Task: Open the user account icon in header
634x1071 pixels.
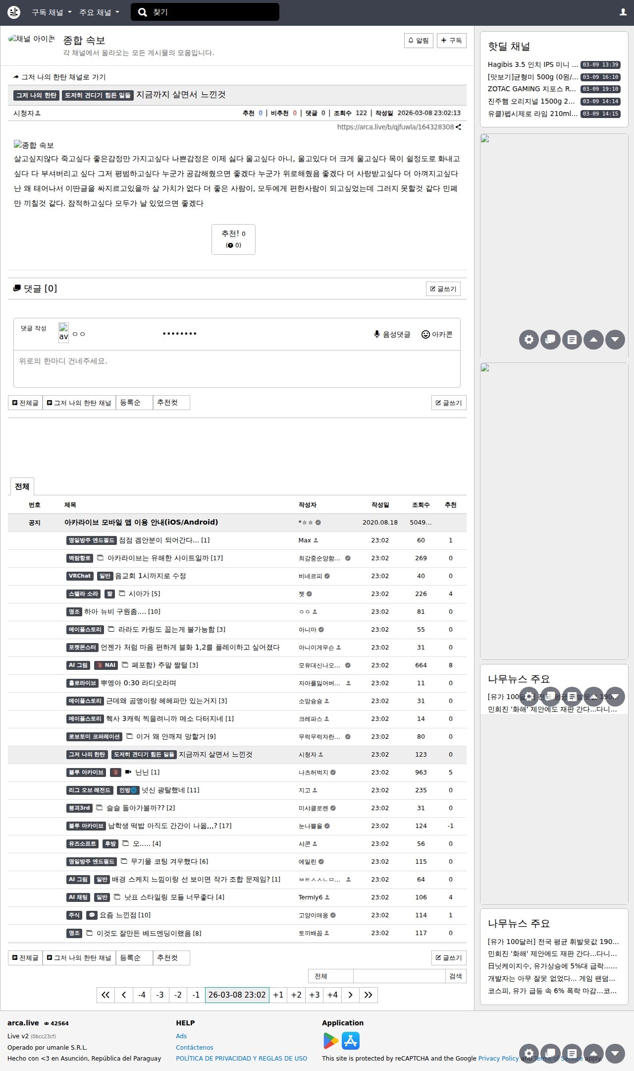Action: point(623,12)
